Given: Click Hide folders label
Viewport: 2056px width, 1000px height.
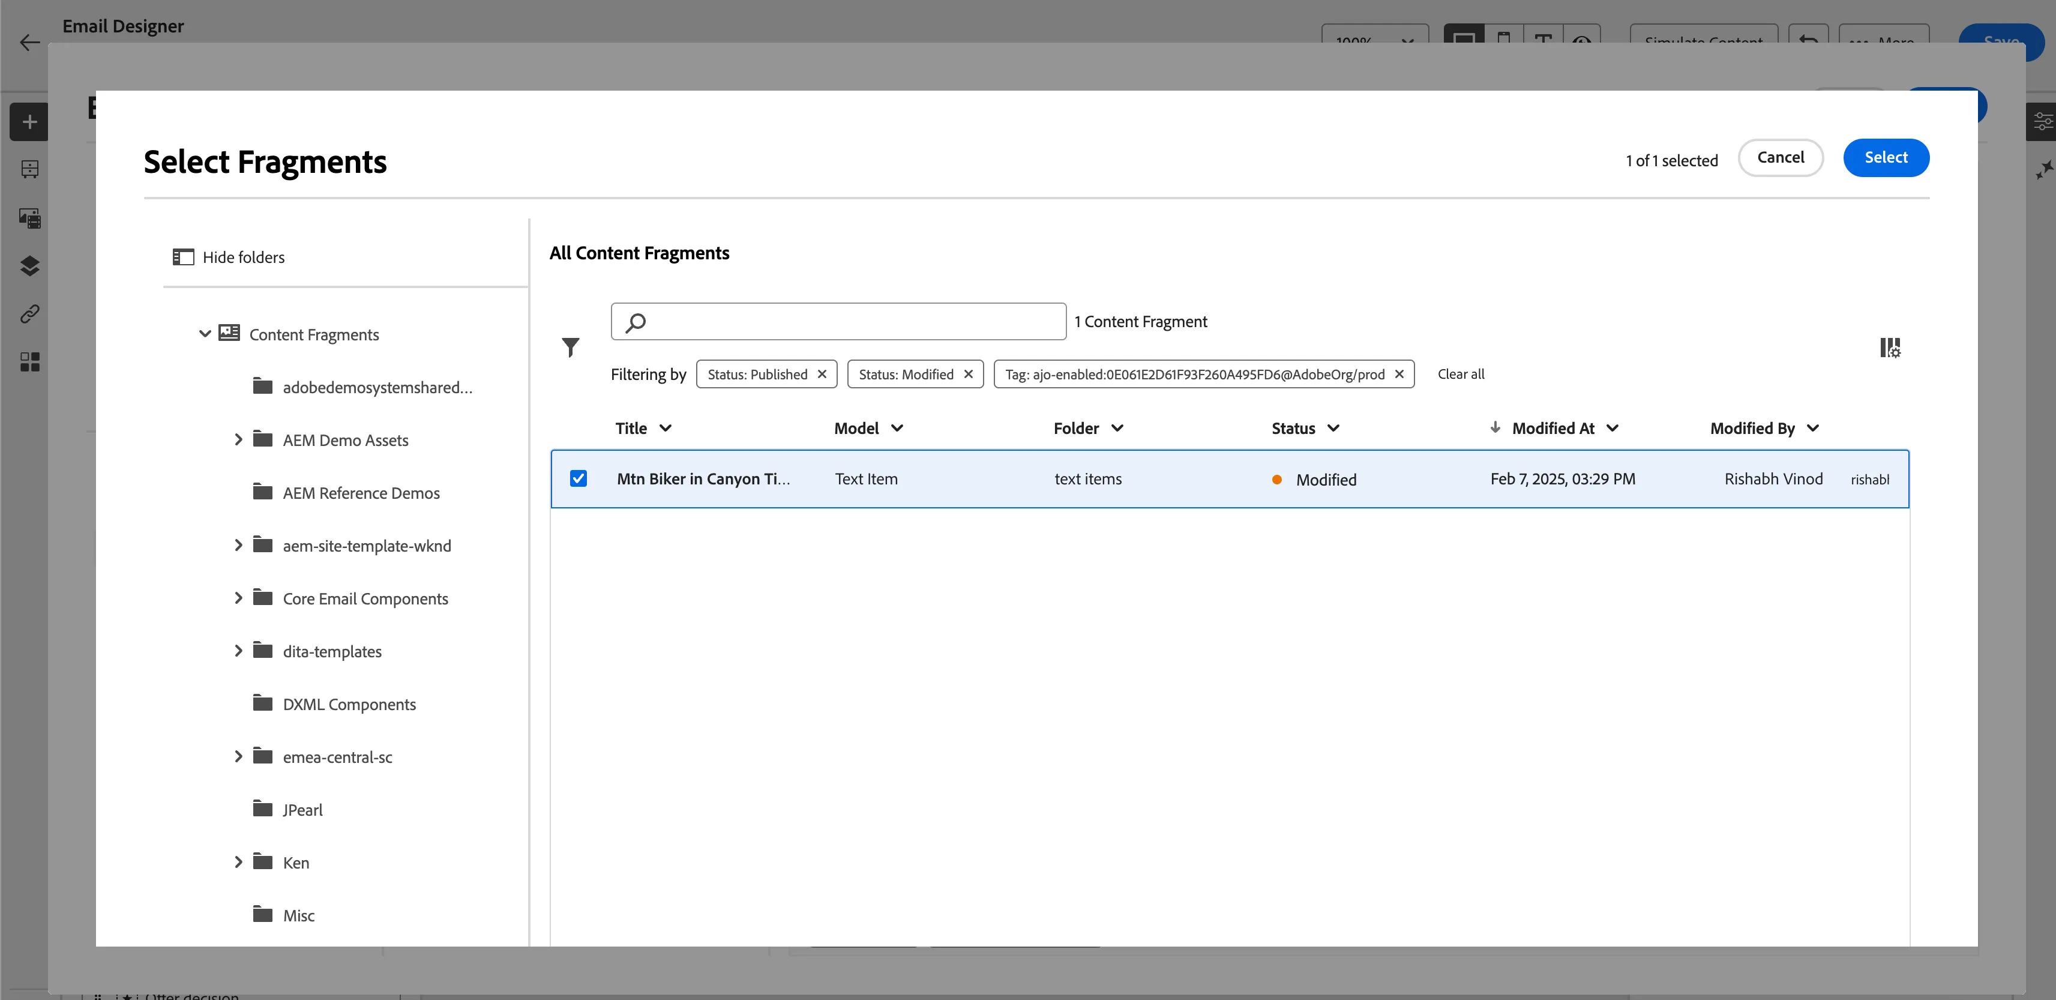Looking at the screenshot, I should click(x=244, y=257).
